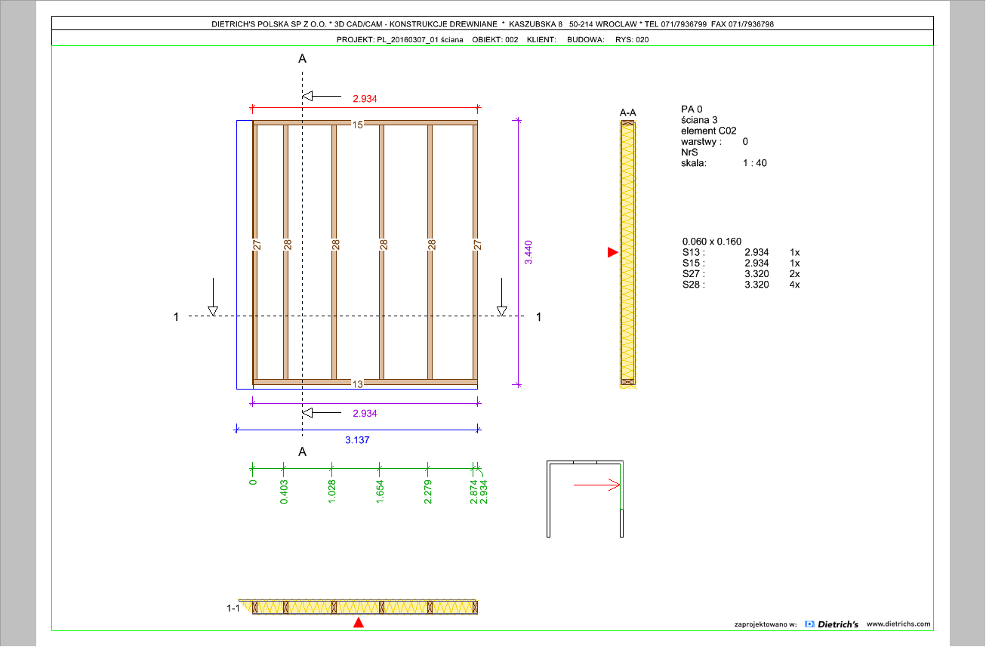Screen dimensions: 986x647
Task: Open the www.dietrichs.com link
Action: (x=898, y=624)
